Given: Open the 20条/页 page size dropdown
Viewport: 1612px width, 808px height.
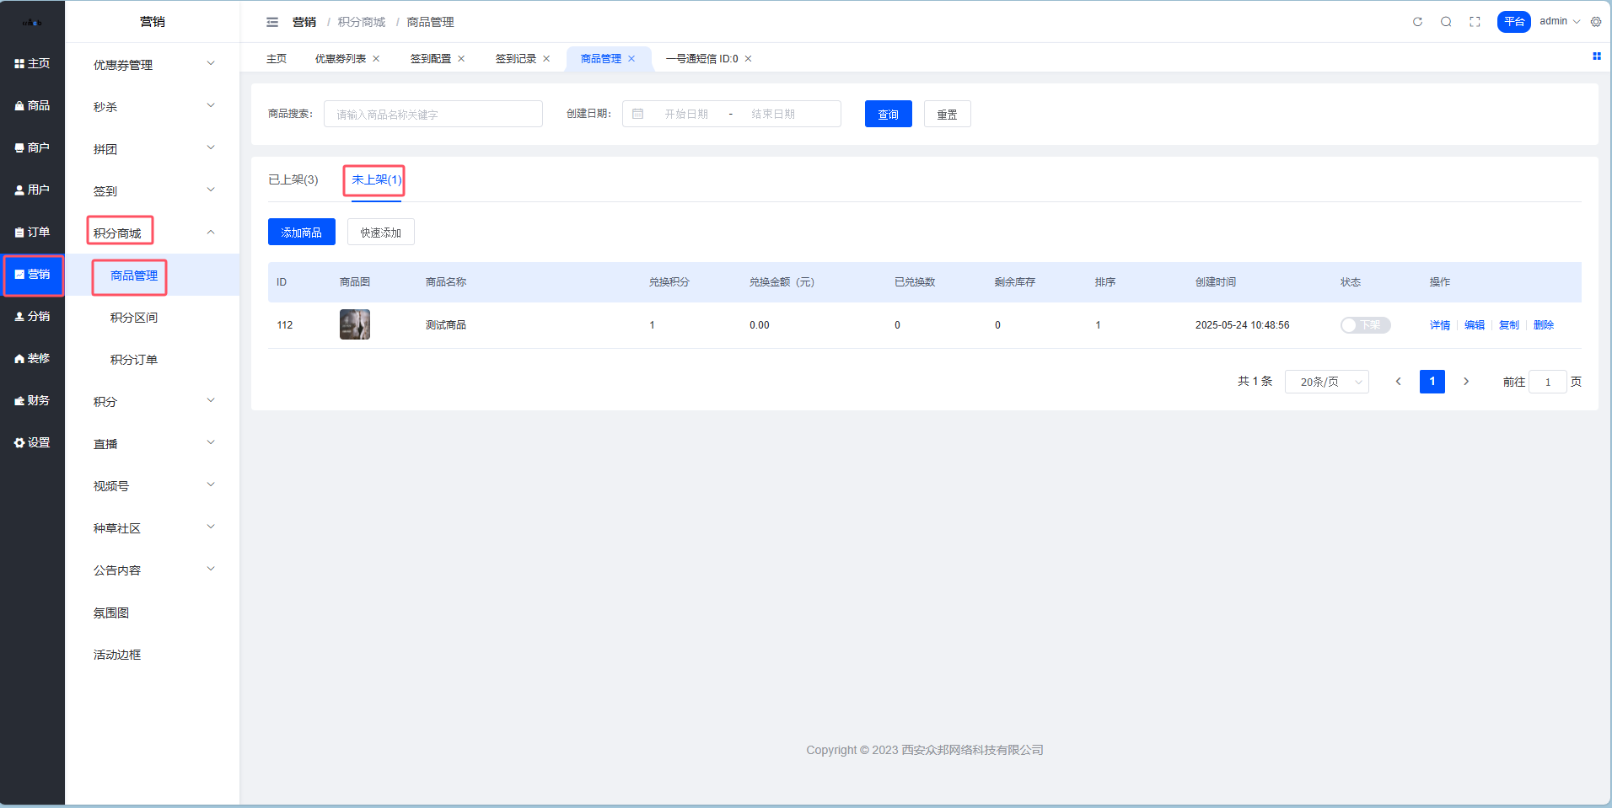Looking at the screenshot, I should [1326, 382].
